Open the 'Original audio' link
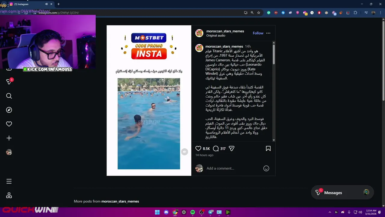This screenshot has width=385, height=217. [216, 36]
